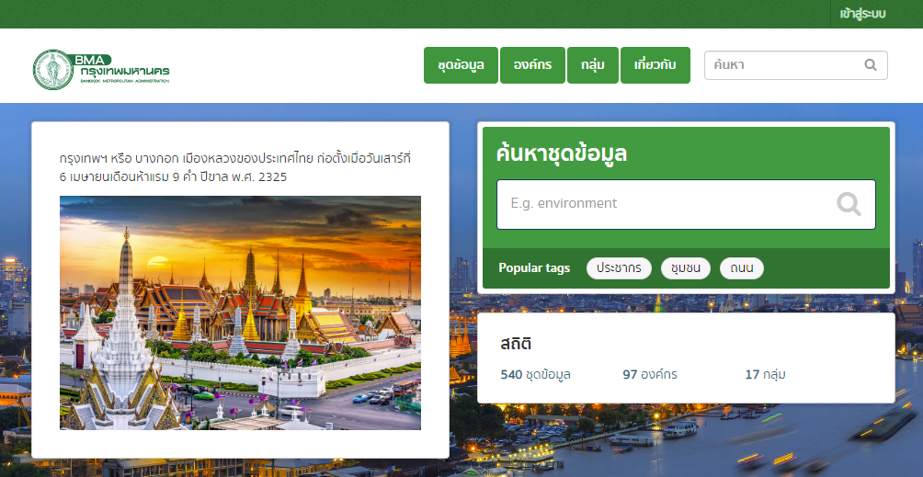
Task: Open the เข้าสู่ระบบ login link
Action: pos(862,14)
